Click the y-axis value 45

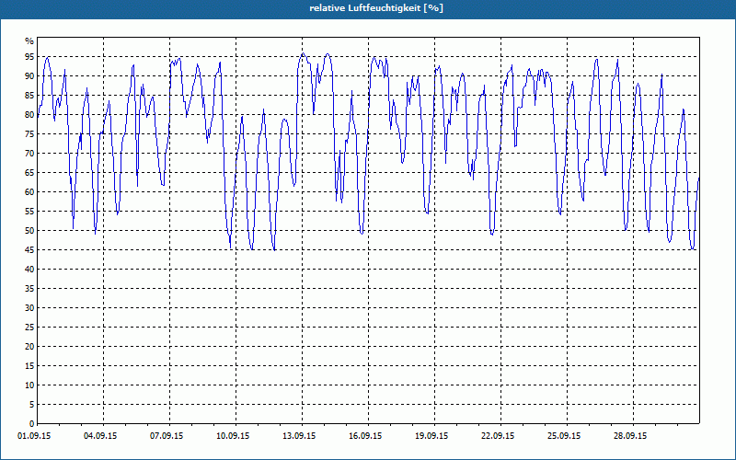coord(29,249)
